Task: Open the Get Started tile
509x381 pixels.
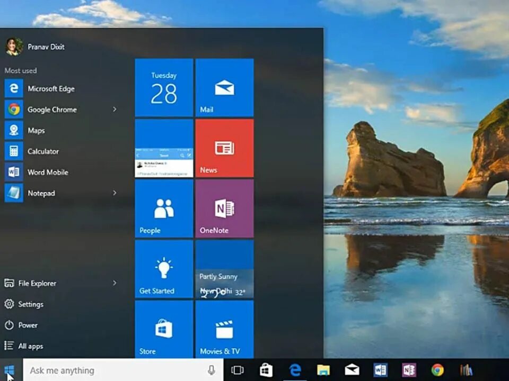Action: 164,269
